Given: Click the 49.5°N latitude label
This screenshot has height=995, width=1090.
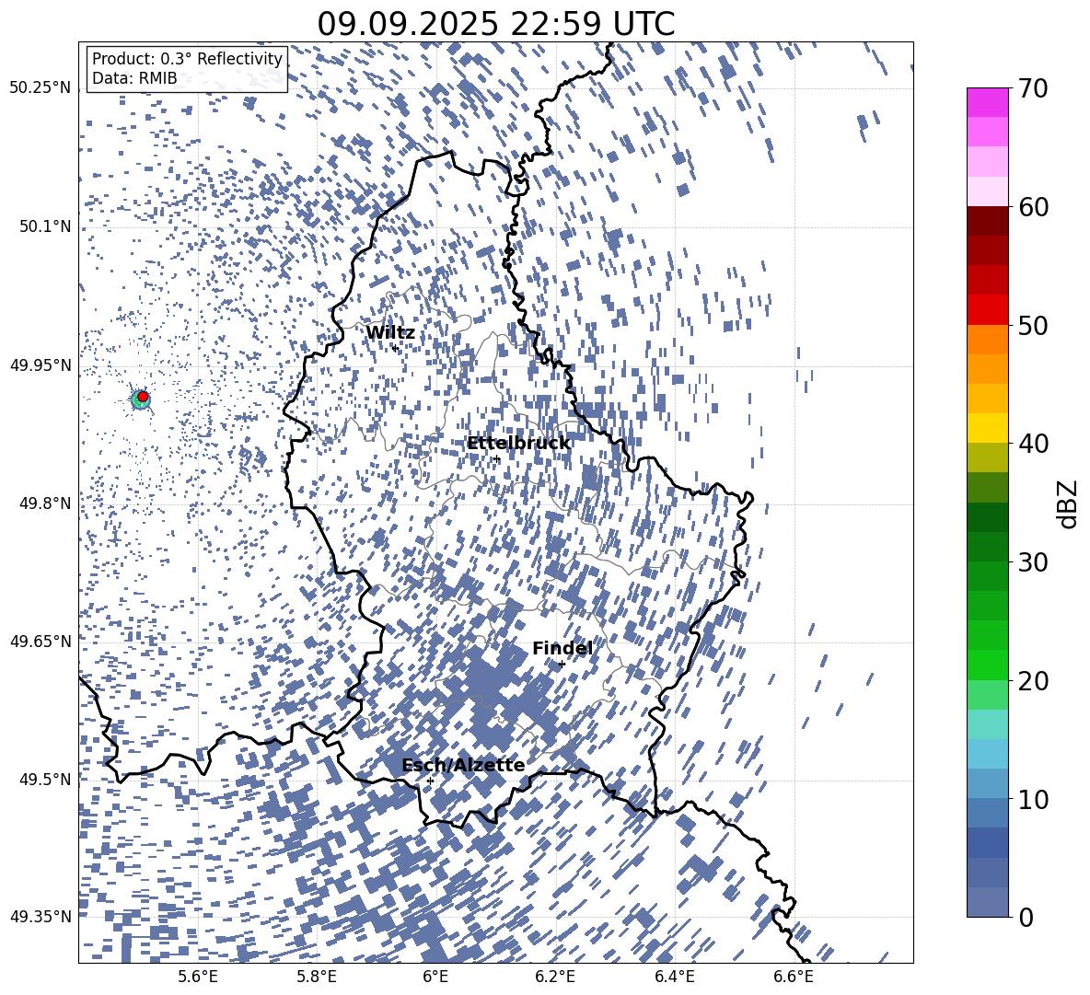Looking at the screenshot, I should click(44, 779).
